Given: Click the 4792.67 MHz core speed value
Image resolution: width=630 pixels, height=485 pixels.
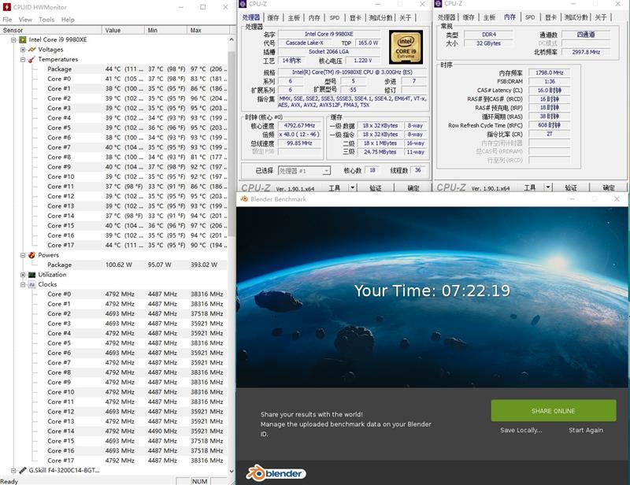Looking at the screenshot, I should click(x=299, y=125).
